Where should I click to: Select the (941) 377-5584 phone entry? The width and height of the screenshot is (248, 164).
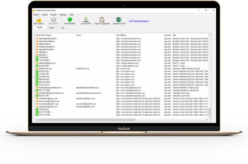tap(44, 90)
